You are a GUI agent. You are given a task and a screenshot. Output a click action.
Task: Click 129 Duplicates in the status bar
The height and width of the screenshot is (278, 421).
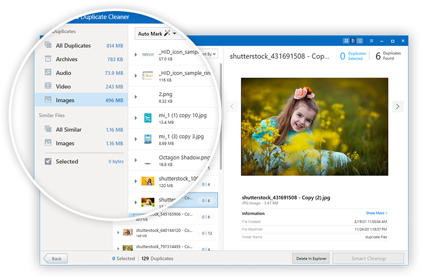tap(157, 258)
